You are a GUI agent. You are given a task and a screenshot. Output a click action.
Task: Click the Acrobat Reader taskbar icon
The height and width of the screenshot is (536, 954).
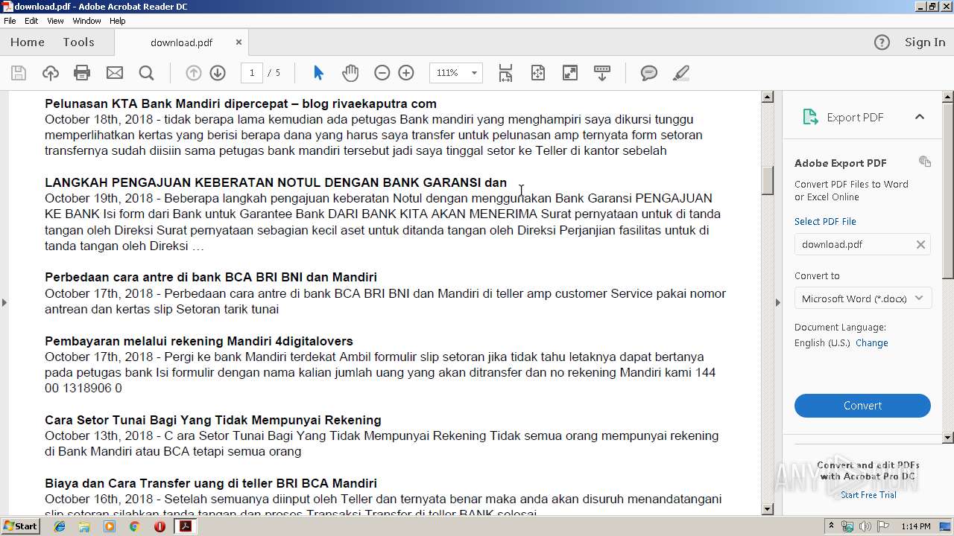[x=185, y=526]
